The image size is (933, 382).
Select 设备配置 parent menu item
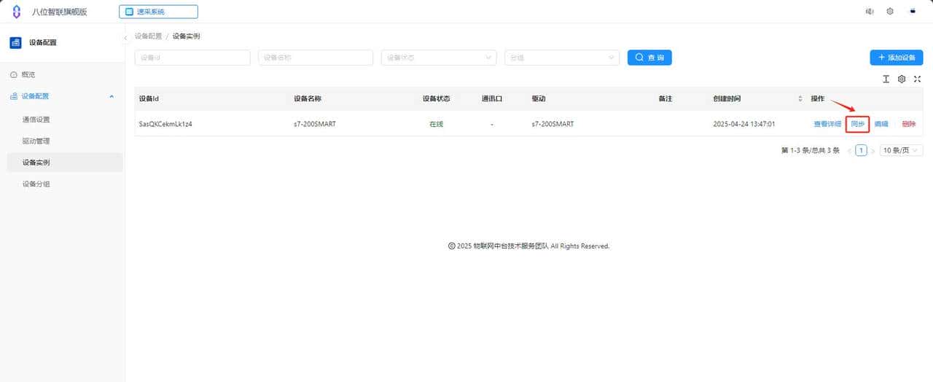click(36, 96)
